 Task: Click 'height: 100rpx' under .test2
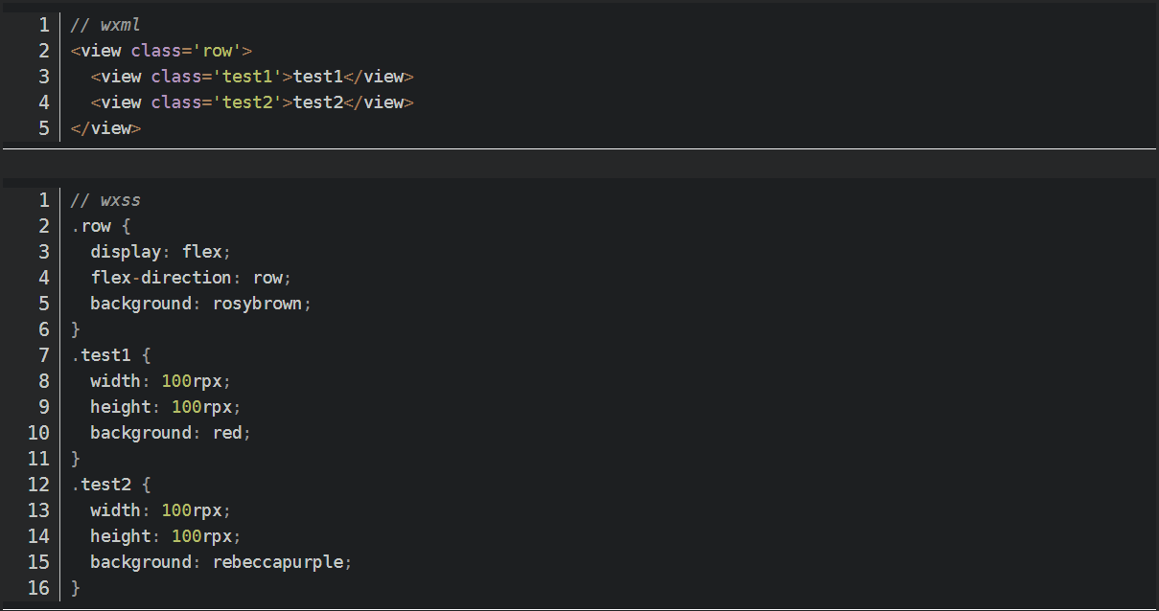[x=165, y=536]
